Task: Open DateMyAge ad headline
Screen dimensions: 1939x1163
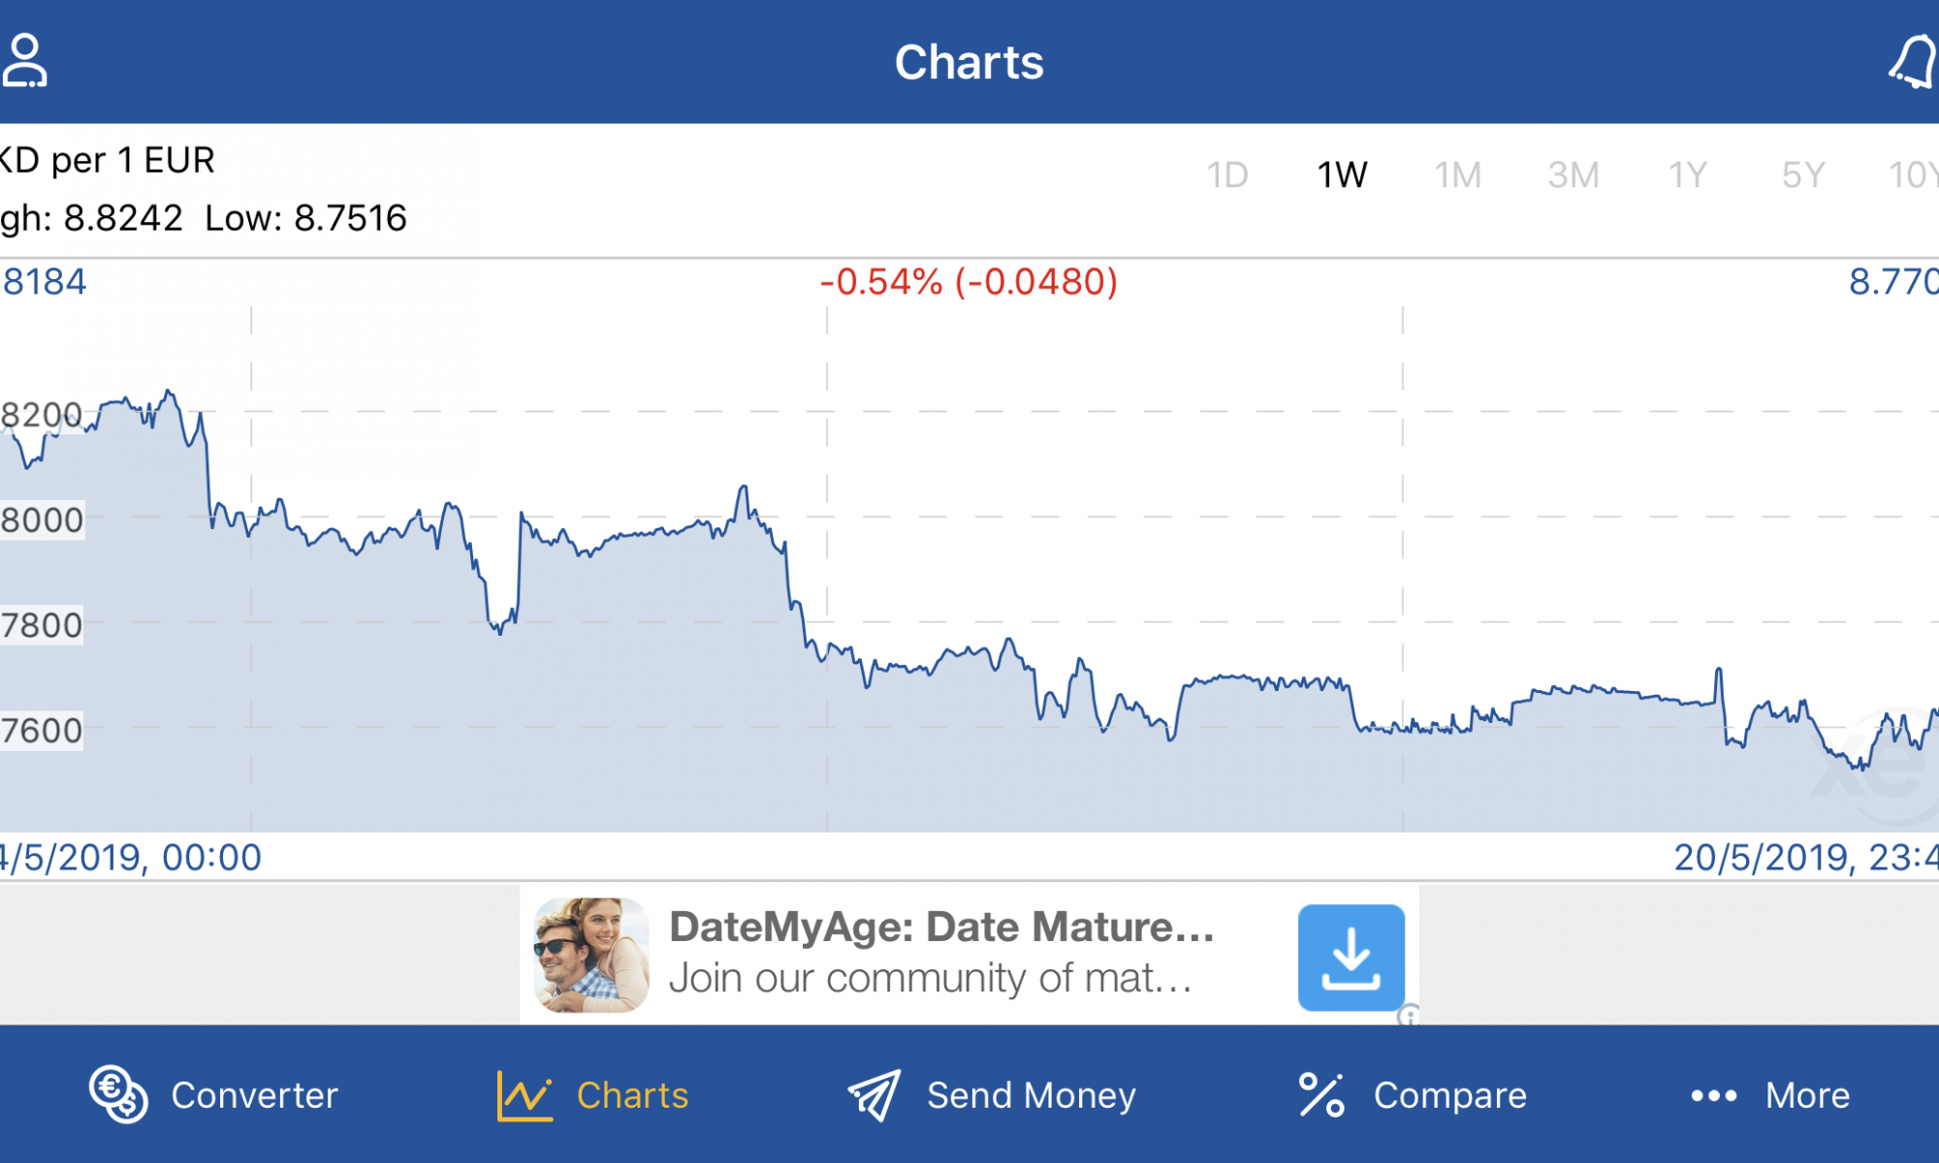Action: tap(941, 927)
